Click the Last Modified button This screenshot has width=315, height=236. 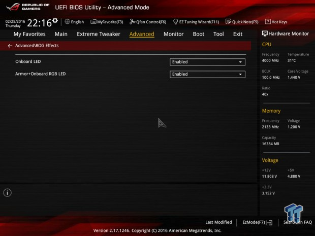click(x=218, y=222)
